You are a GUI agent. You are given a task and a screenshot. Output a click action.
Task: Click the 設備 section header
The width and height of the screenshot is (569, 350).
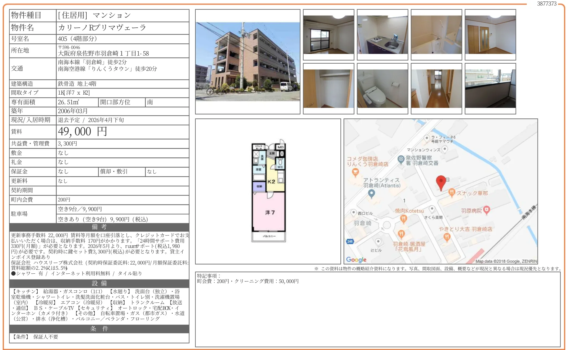(x=99, y=283)
